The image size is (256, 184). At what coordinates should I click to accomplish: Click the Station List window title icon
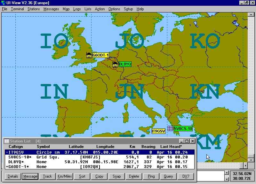tap(6, 141)
